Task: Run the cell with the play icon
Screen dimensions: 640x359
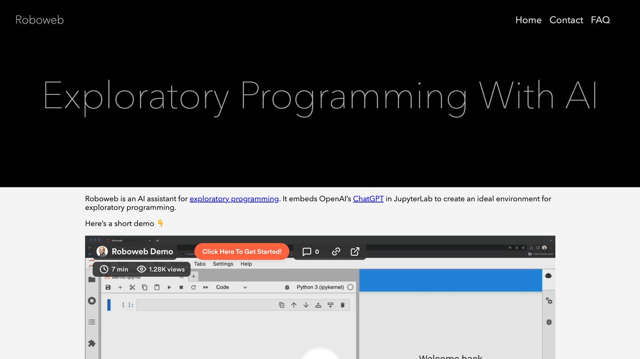Action: point(169,287)
